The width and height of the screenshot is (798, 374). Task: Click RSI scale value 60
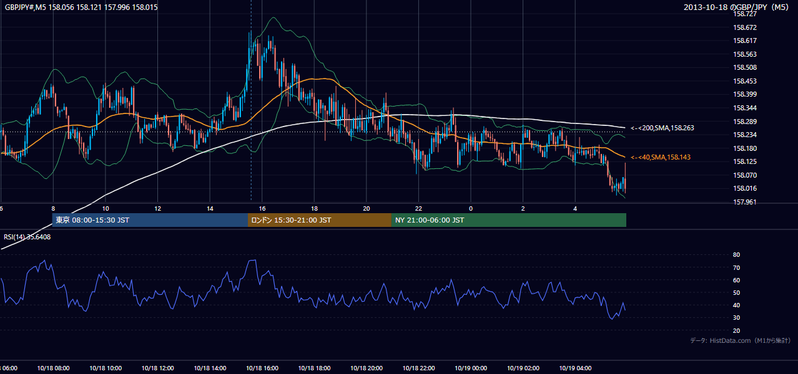[736, 280]
